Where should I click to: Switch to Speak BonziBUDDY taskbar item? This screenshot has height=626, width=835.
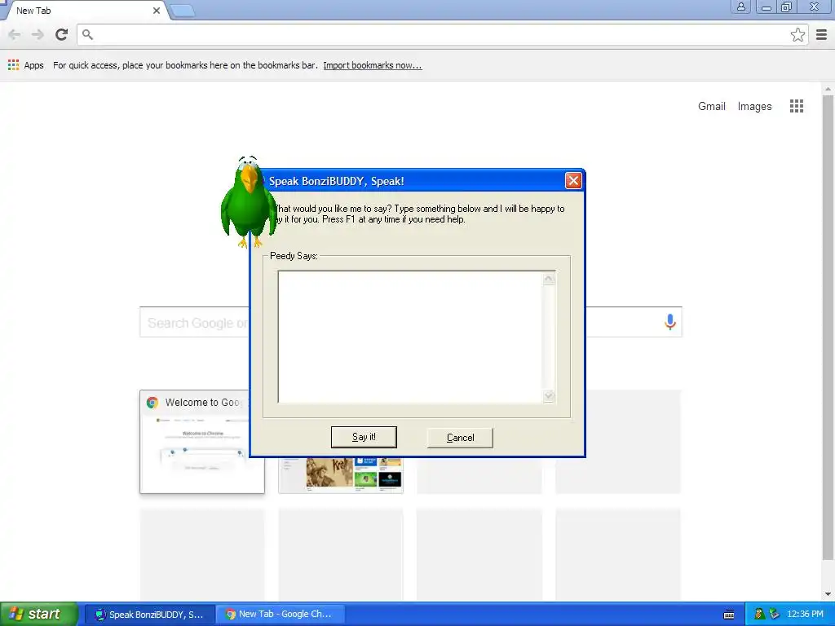pyautogui.click(x=150, y=615)
